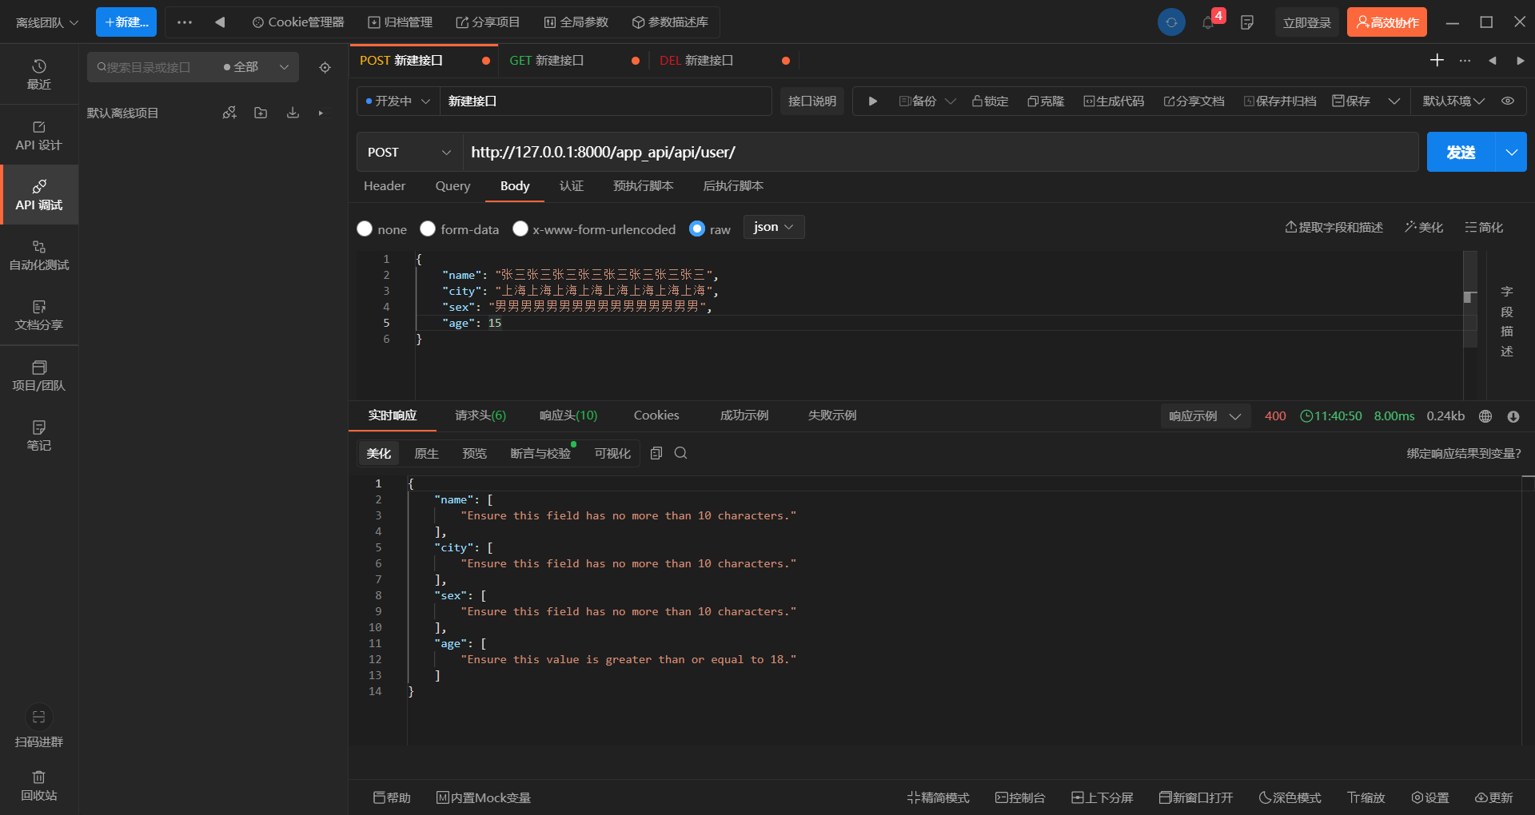1535x815 pixels.
Task: Open the 离线团队 team dropdown
Action: [x=47, y=22]
